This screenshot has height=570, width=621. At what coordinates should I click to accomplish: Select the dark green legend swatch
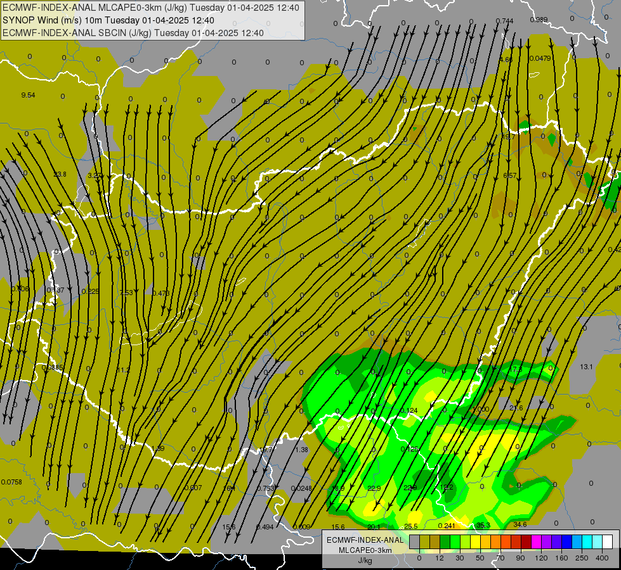pos(445,541)
